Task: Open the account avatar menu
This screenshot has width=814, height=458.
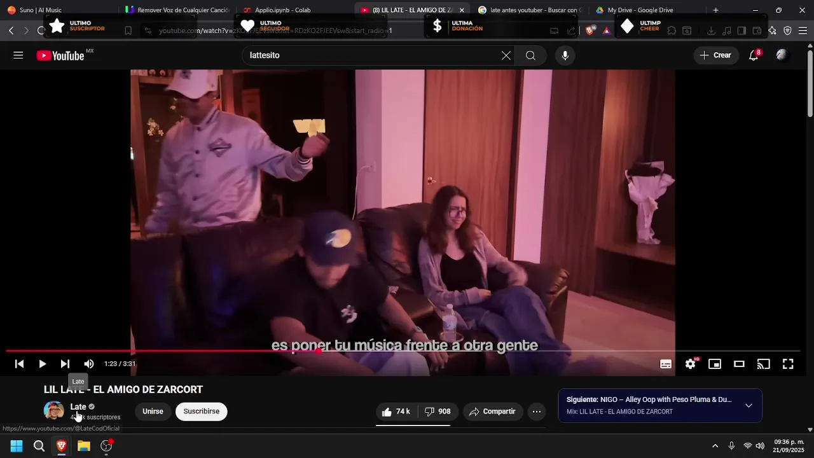Action: tap(782, 55)
